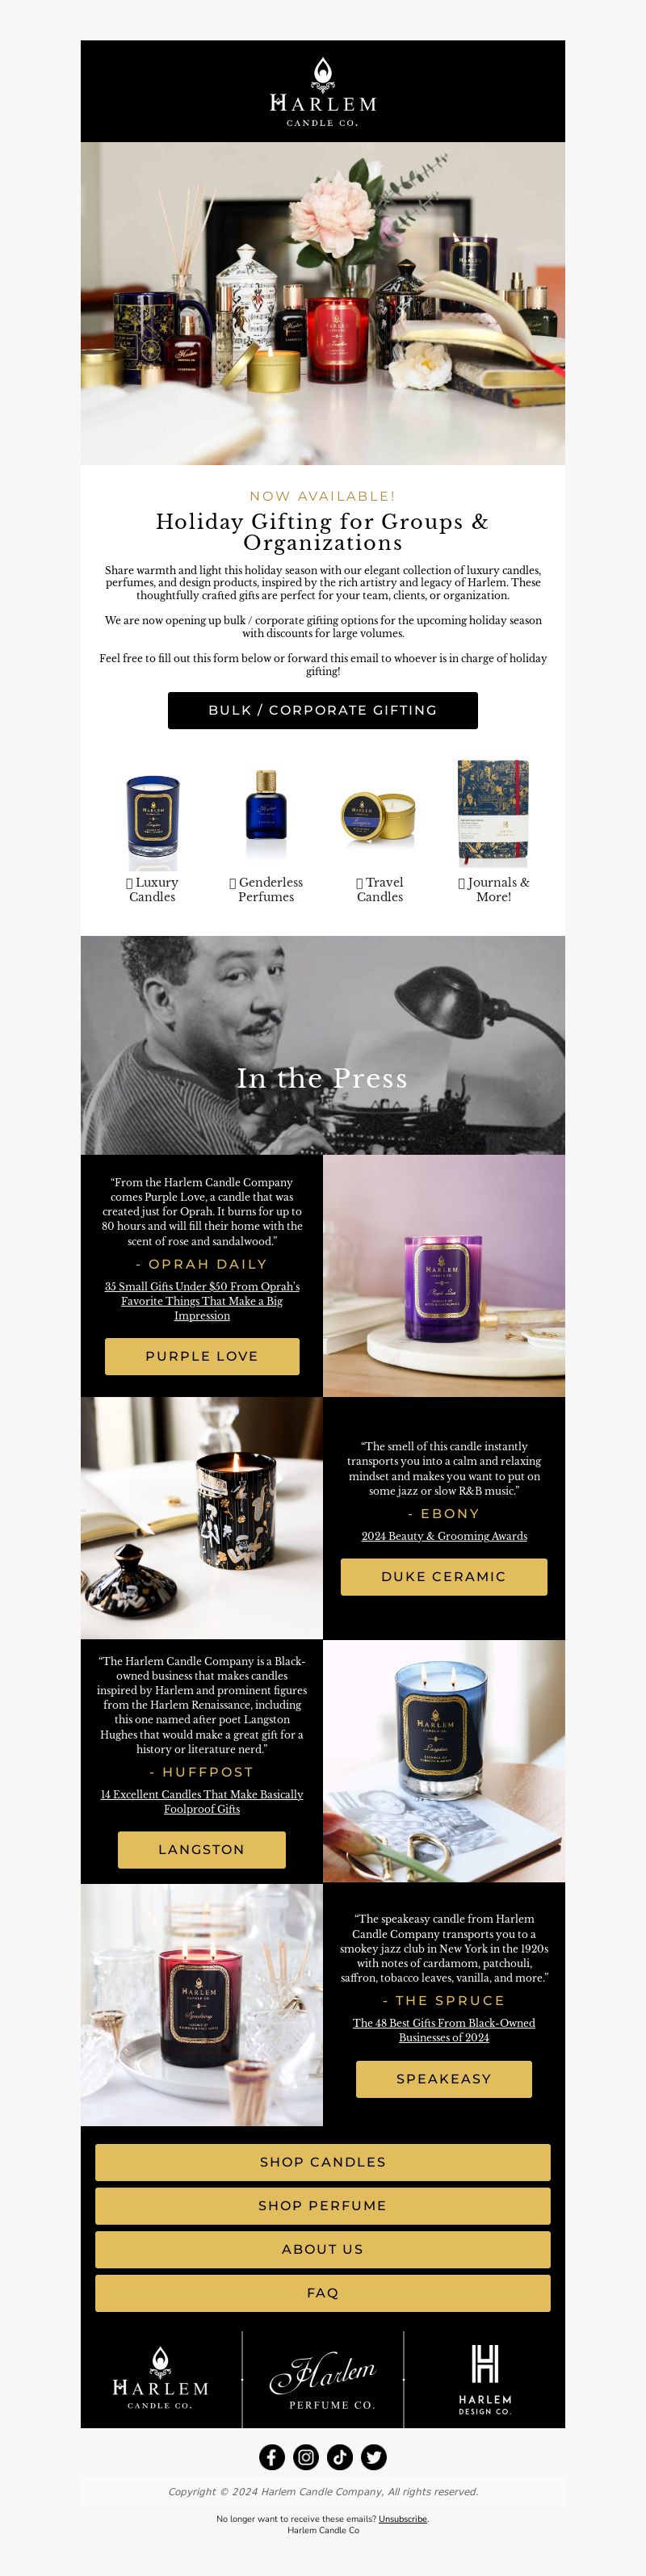Click the Bulk / Corporate Gifting button
The width and height of the screenshot is (646, 2576).
323,710
